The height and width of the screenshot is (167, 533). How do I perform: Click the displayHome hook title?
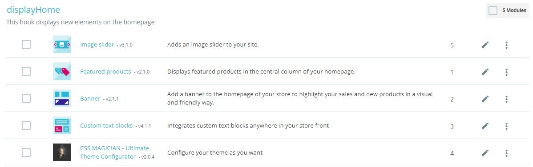pyautogui.click(x=33, y=10)
